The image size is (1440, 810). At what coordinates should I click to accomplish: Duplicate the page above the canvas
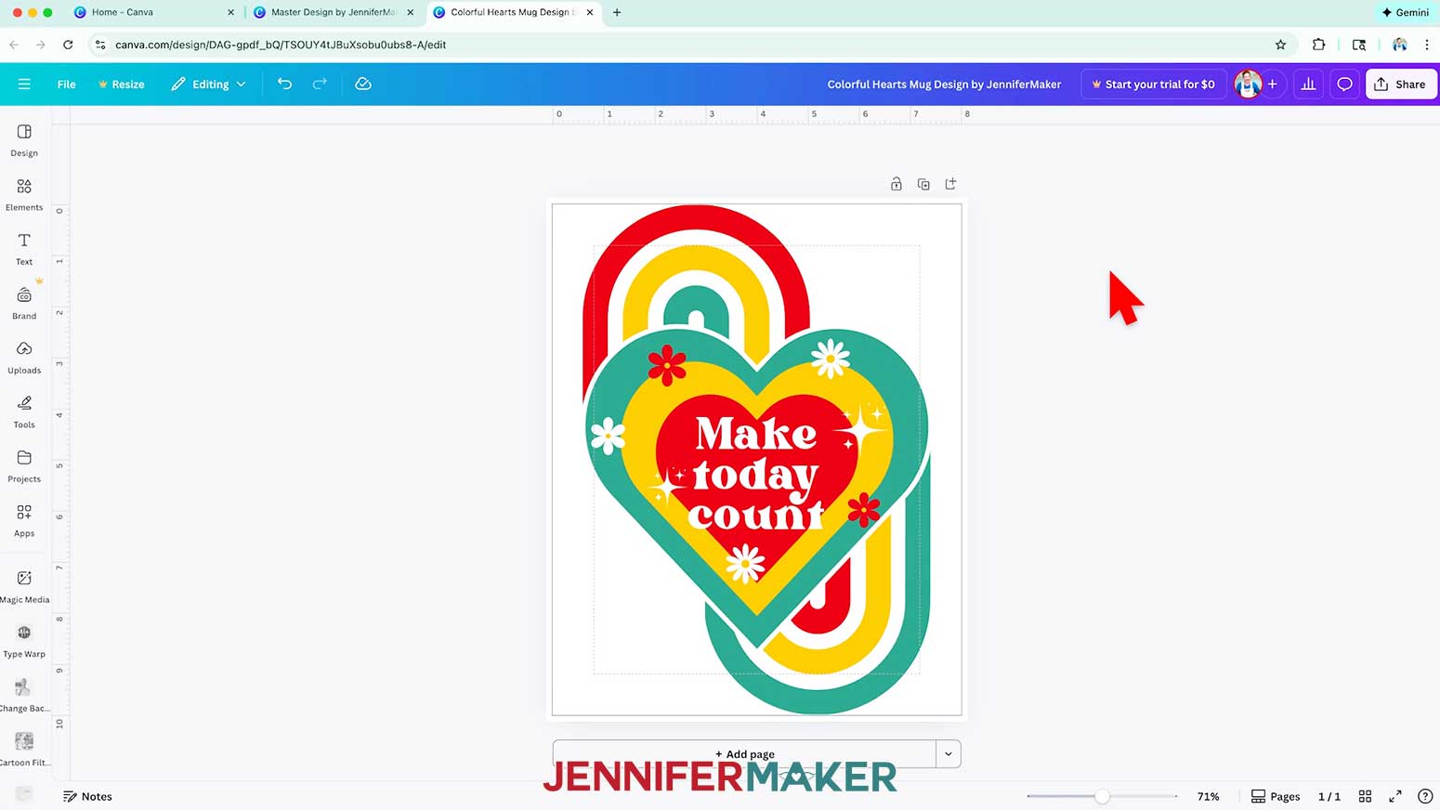(923, 184)
